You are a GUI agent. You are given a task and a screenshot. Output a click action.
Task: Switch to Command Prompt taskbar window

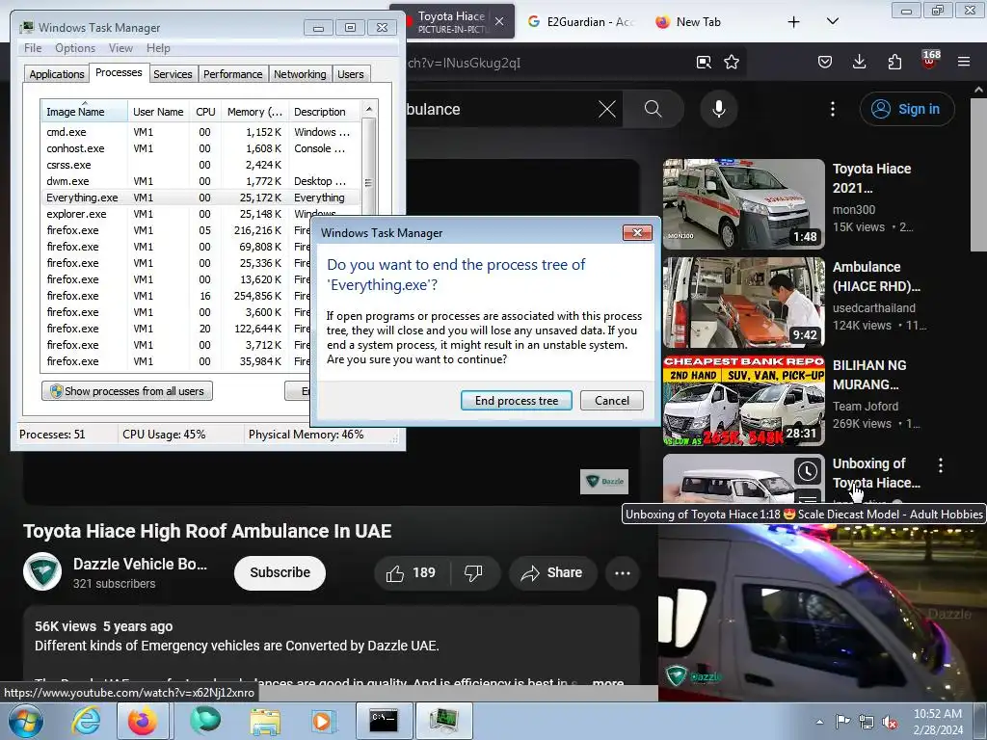click(x=384, y=721)
